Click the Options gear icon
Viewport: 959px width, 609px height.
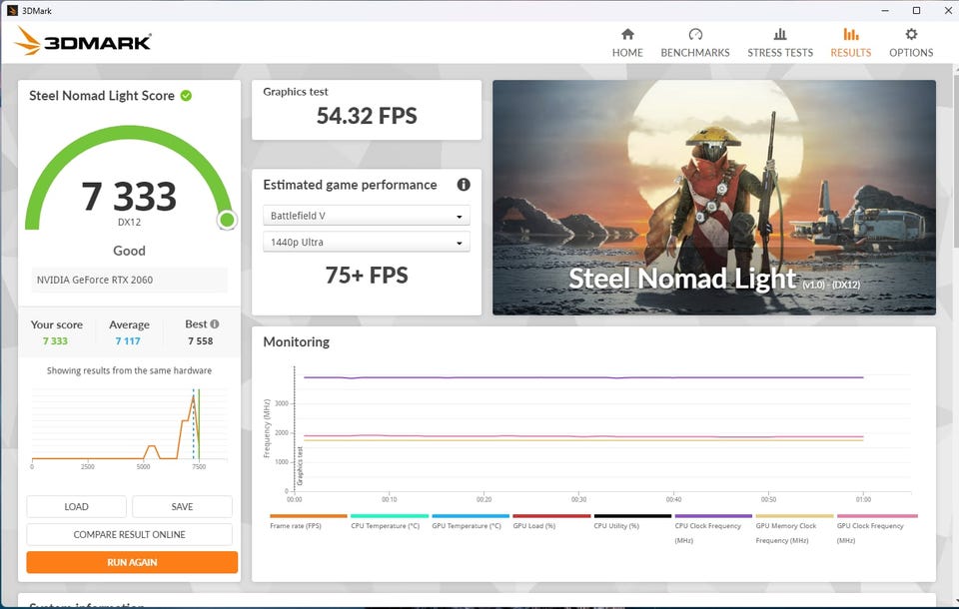[x=911, y=34]
